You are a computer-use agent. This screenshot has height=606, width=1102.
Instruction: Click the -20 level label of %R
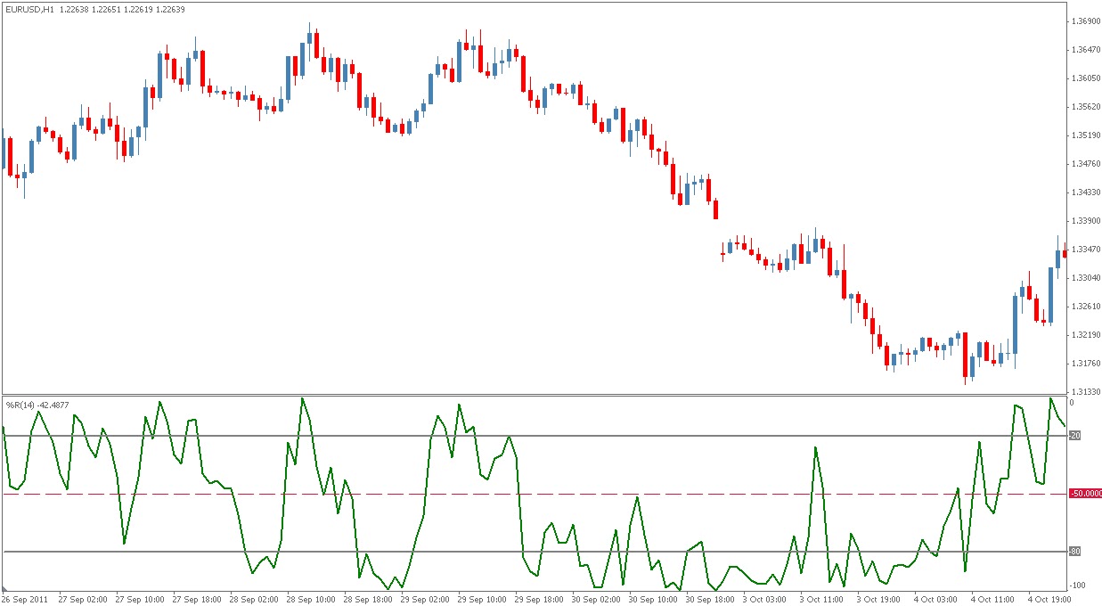[x=1074, y=435]
